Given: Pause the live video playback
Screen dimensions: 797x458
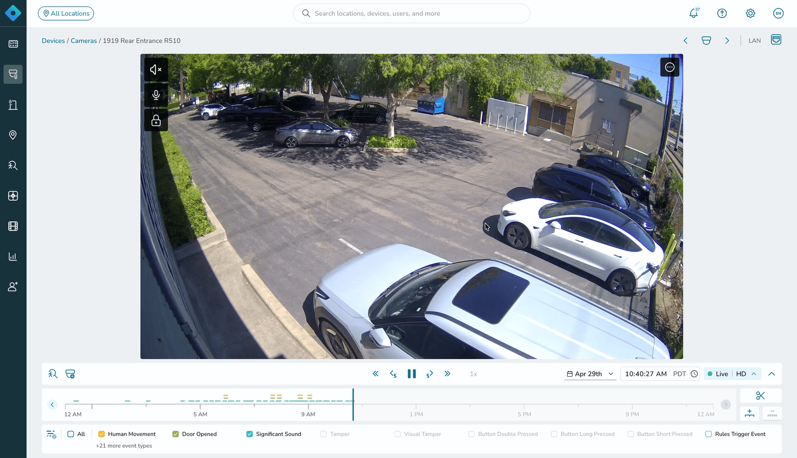Looking at the screenshot, I should point(412,374).
